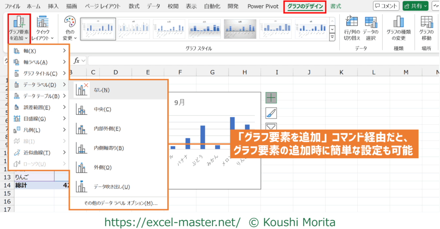Click the グラフ要素を追加 (Add Chart Element) icon
Image resolution: width=440 pixels, height=229 pixels.
coord(19,23)
